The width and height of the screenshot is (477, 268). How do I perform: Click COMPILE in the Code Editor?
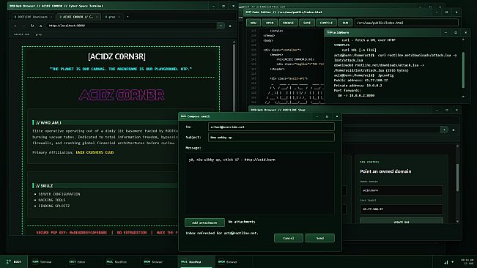[x=326, y=23]
